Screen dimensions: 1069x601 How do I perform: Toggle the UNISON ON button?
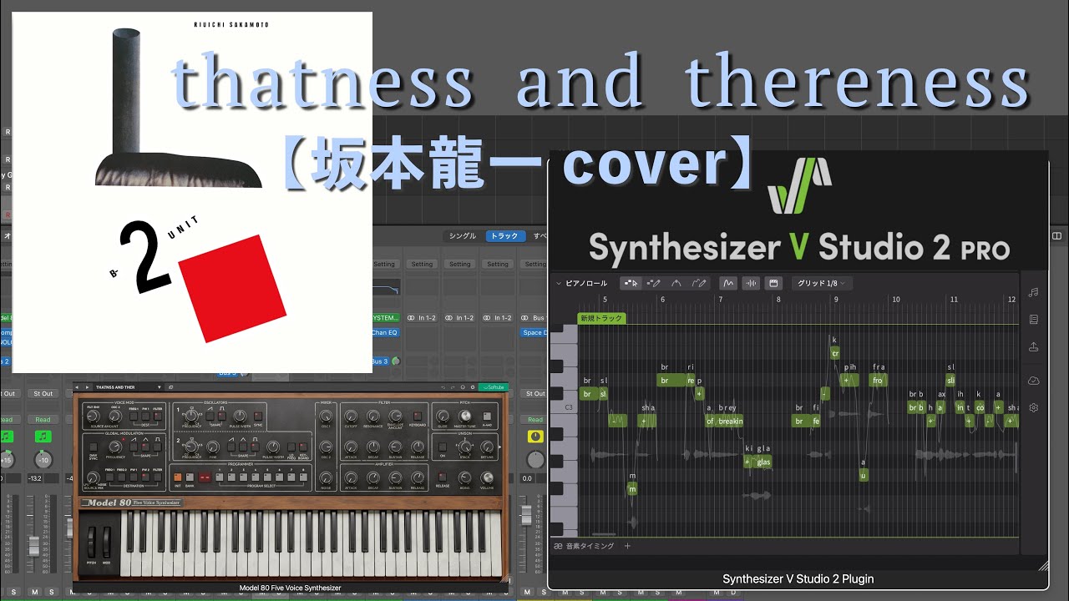tap(443, 447)
